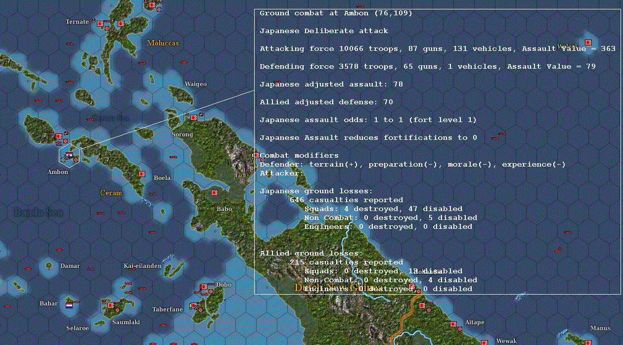Click the Babo base name
Screen dimensions: 623x345
point(224,209)
